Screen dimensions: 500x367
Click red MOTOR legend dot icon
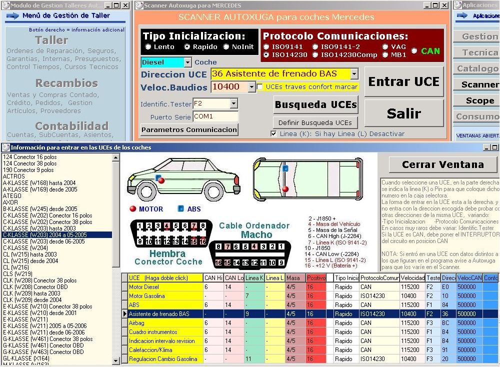coord(132,209)
